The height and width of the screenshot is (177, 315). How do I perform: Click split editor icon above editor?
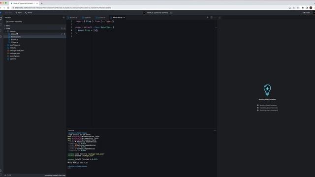[x=212, y=18]
